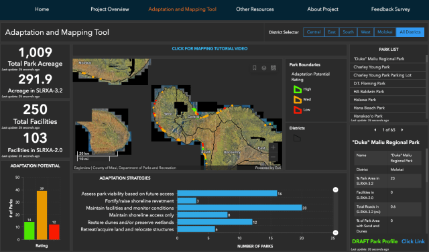This screenshot has width=429, height=252.
Task: Click 'Retreat/acquire land and relocate structures' bar
Action: click(x=196, y=229)
